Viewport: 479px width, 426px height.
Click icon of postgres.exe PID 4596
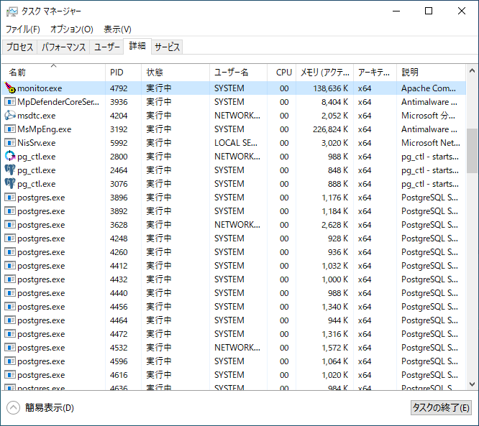click(x=10, y=361)
